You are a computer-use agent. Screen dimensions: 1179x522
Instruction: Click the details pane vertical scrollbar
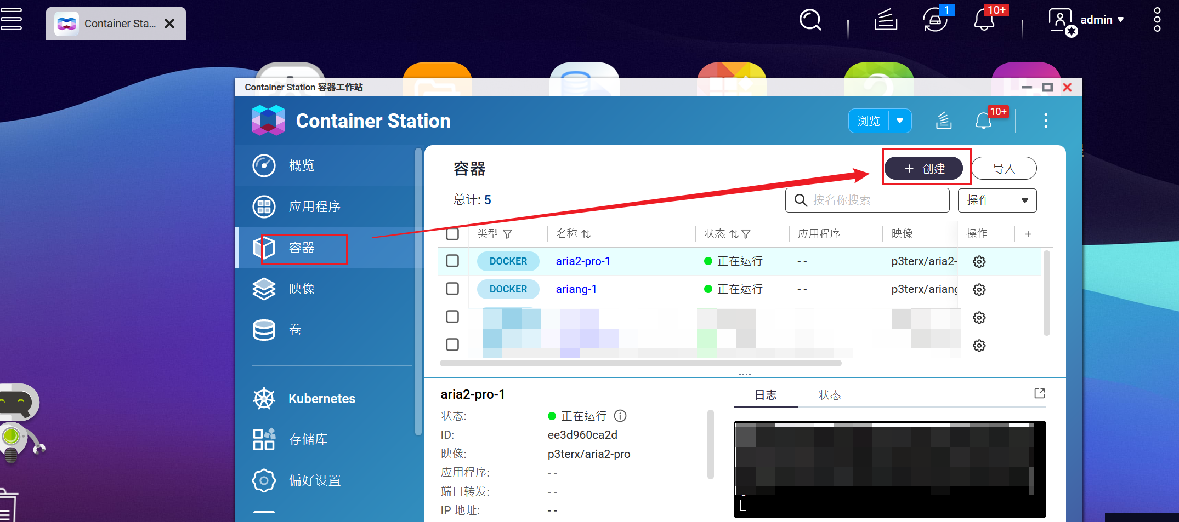[711, 444]
